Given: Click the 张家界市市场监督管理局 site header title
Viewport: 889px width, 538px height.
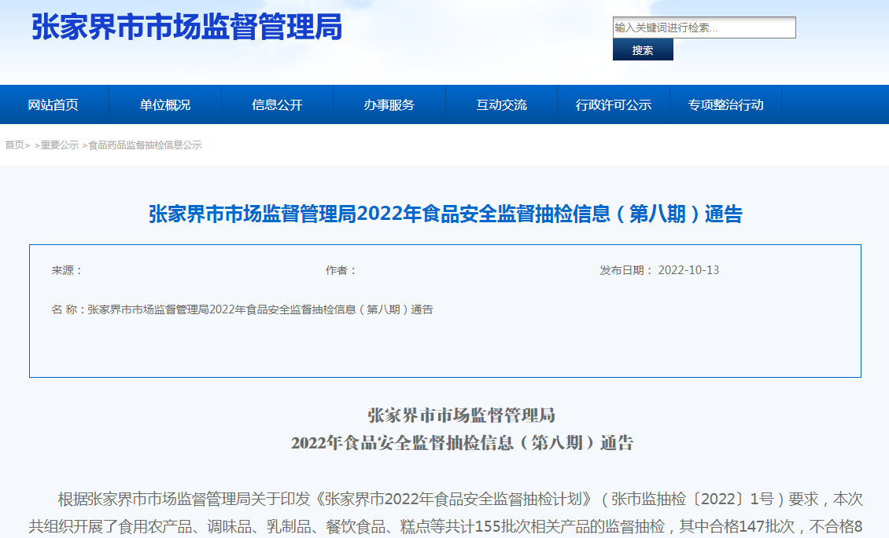Looking at the screenshot, I should point(187,27).
